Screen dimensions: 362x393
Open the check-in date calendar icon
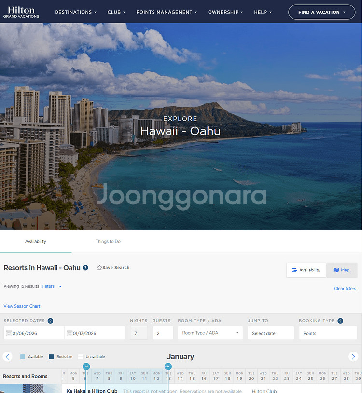(x=8, y=333)
